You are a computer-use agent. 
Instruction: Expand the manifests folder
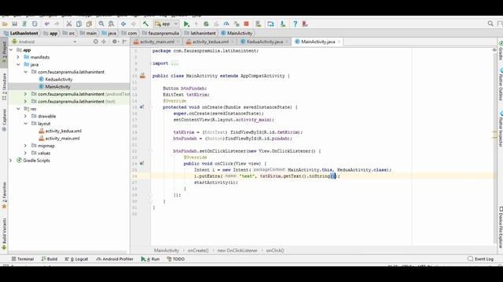pyautogui.click(x=18, y=57)
